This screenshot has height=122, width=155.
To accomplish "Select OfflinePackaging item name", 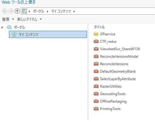I will [x=113, y=101].
